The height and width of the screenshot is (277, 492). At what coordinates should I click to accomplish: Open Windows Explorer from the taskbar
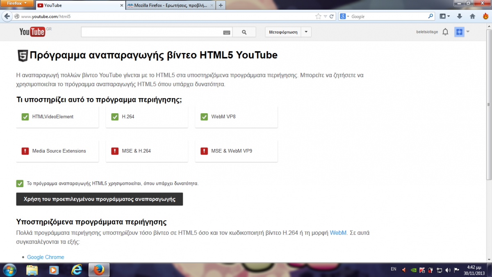32,270
